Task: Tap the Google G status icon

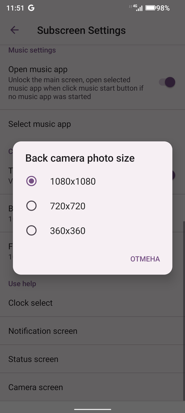Action: tap(32, 8)
